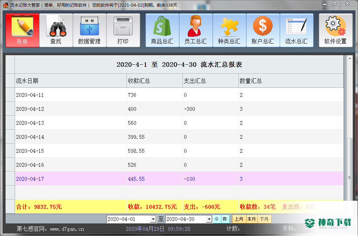The height and width of the screenshot is (236, 358).
Task: Click the 400 income cell
Action: pyautogui.click(x=155, y=109)
